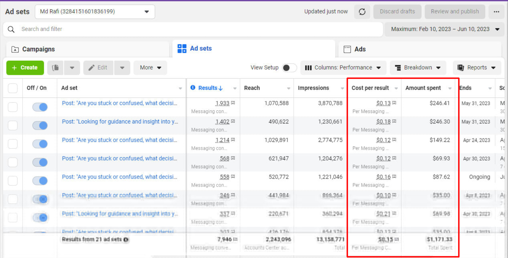Click the search magnifier icon
The width and height of the screenshot is (508, 258).
[x=11, y=29]
